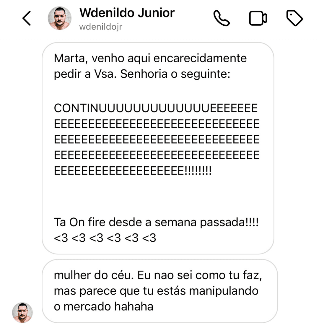The width and height of the screenshot is (319, 325).
Task: Open the label tag icon in the header
Action: click(x=294, y=18)
